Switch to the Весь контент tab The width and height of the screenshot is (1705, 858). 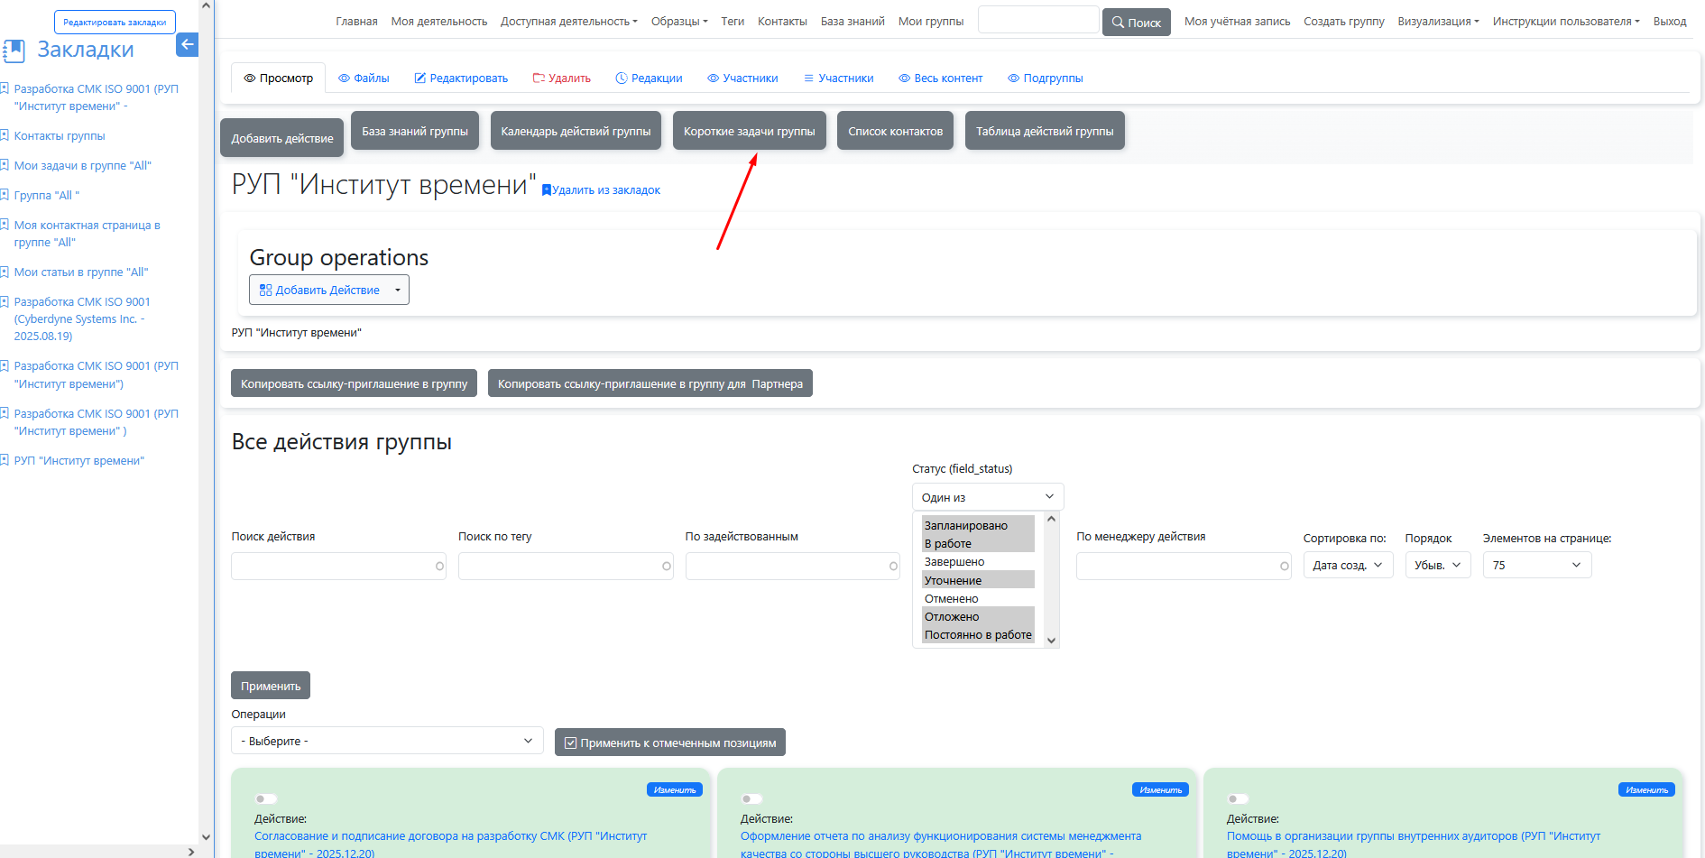coord(940,78)
